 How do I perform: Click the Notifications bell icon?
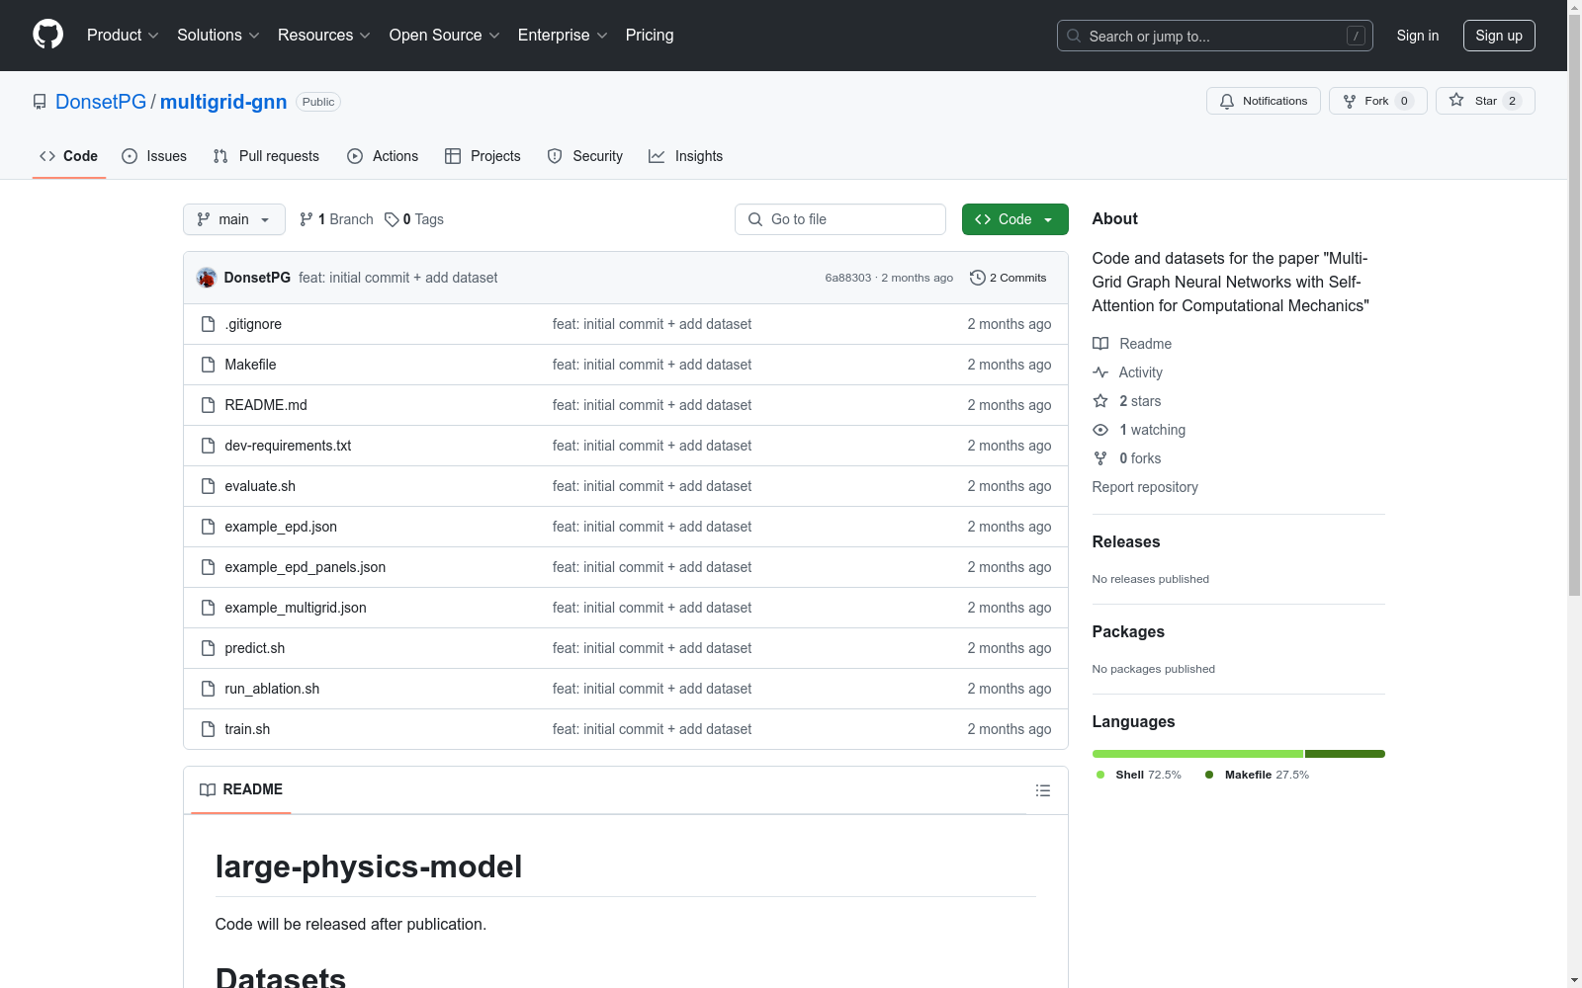tap(1227, 101)
